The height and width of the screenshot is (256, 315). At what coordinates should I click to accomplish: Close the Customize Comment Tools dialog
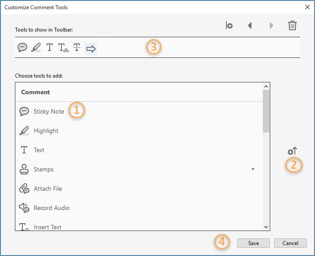click(x=307, y=7)
